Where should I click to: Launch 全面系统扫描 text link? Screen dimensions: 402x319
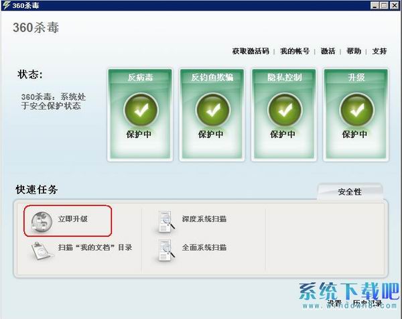click(204, 247)
